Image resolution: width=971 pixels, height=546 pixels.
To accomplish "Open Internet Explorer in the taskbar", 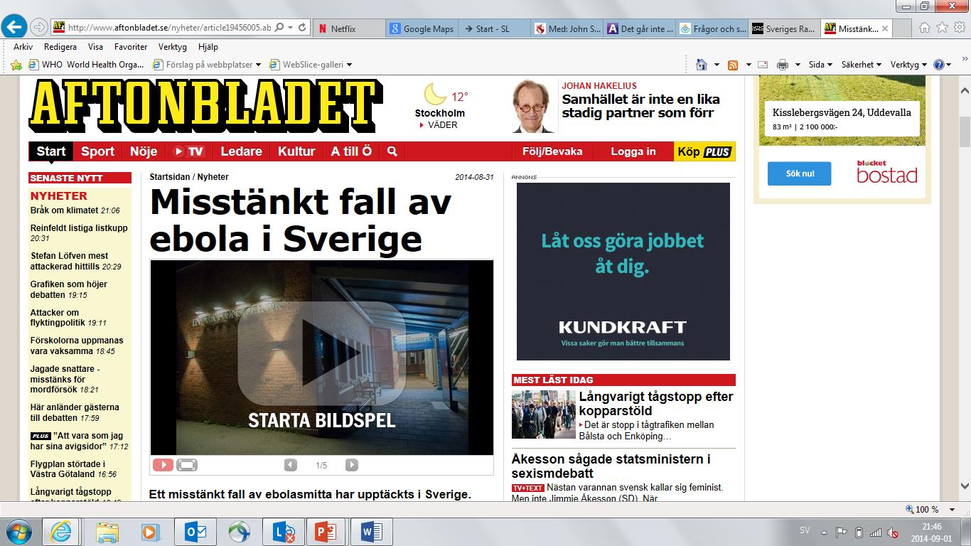I will pyautogui.click(x=61, y=532).
